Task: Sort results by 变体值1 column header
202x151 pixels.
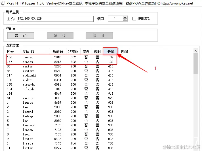Action: 35,52
